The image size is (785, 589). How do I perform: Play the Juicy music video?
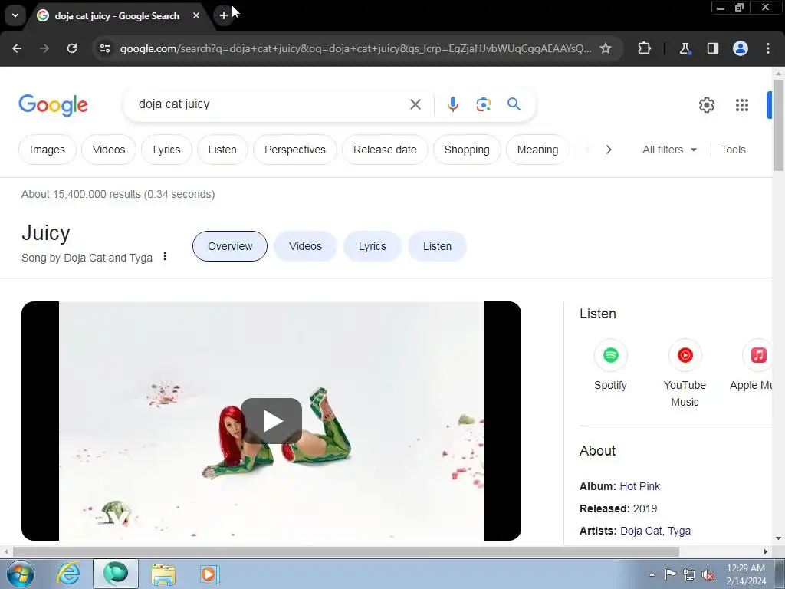(x=271, y=421)
